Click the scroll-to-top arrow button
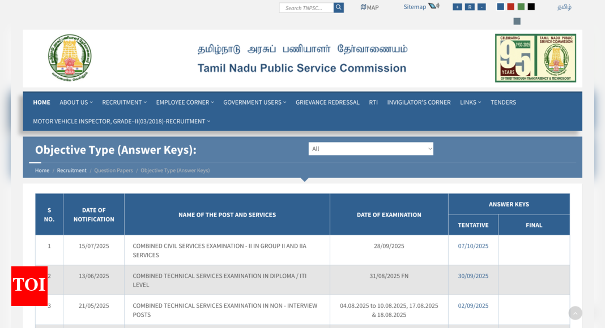 pos(575,313)
